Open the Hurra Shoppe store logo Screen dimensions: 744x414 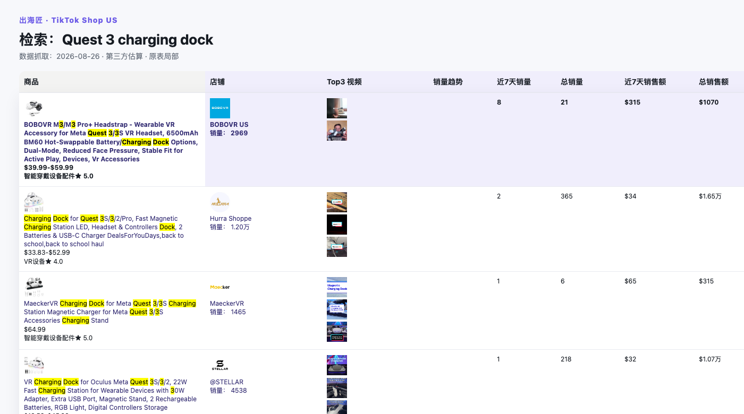pos(220,202)
